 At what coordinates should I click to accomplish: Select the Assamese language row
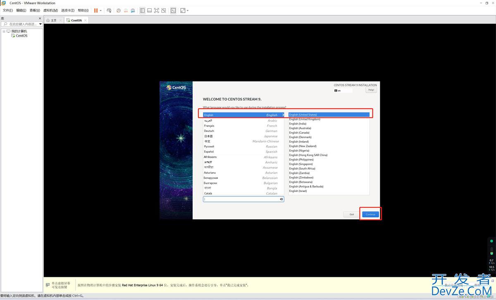[244, 167]
